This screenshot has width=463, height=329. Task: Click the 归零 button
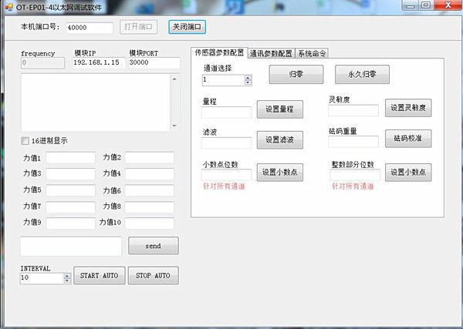[x=296, y=74]
